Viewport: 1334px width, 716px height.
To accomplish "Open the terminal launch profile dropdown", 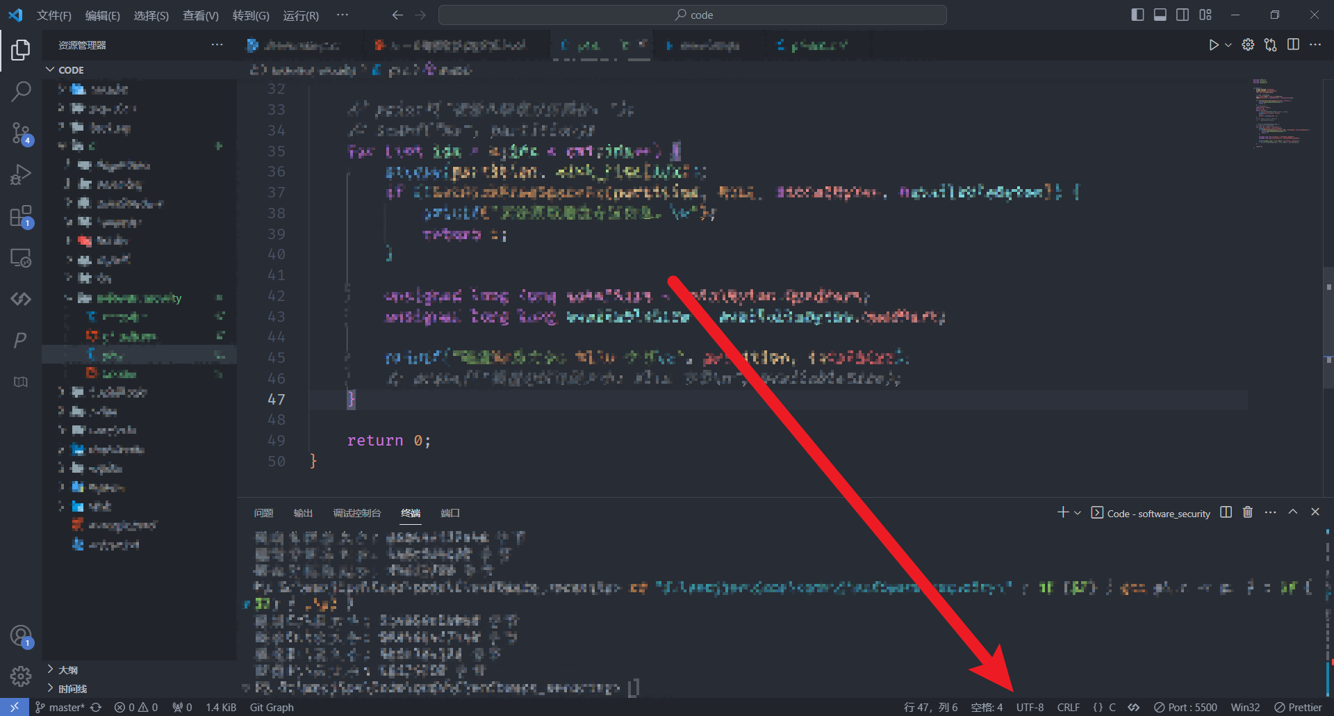I will pyautogui.click(x=1078, y=512).
